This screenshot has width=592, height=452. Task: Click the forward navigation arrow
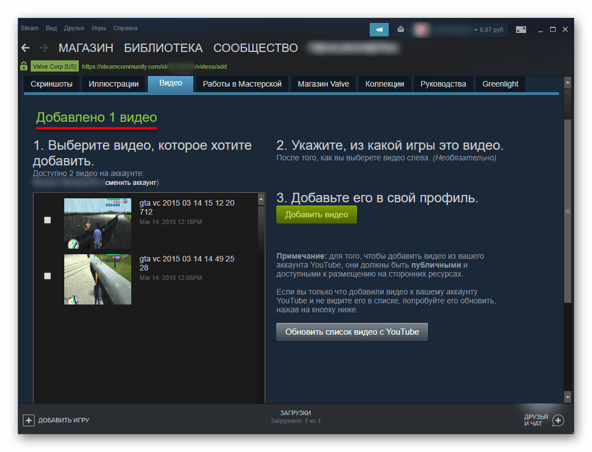(44, 48)
